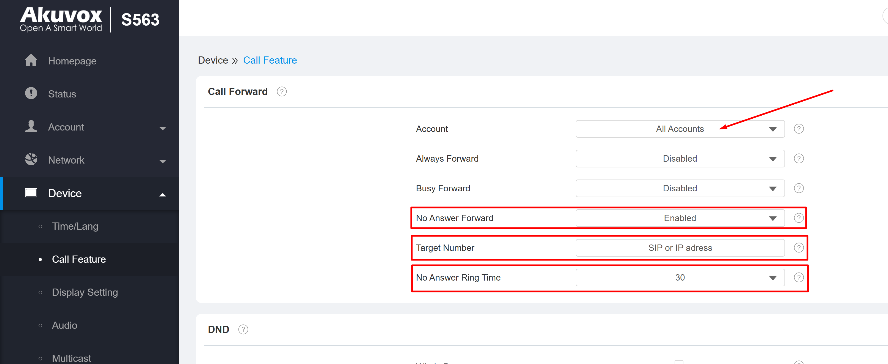Click the DND section heading

219,330
